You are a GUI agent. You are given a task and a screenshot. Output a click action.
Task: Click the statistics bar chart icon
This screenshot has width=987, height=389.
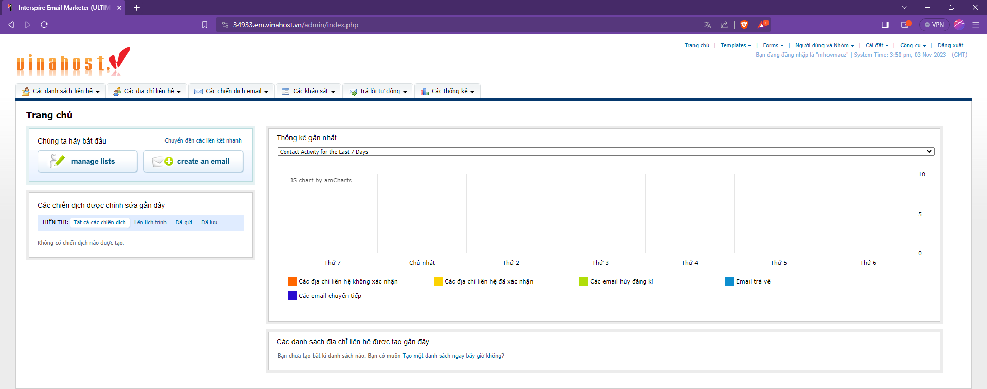tap(425, 91)
